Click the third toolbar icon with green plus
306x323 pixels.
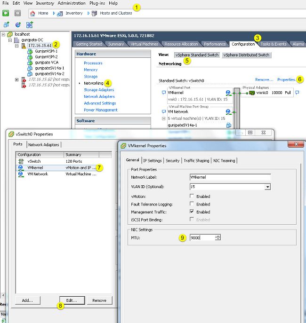coord(30,25)
